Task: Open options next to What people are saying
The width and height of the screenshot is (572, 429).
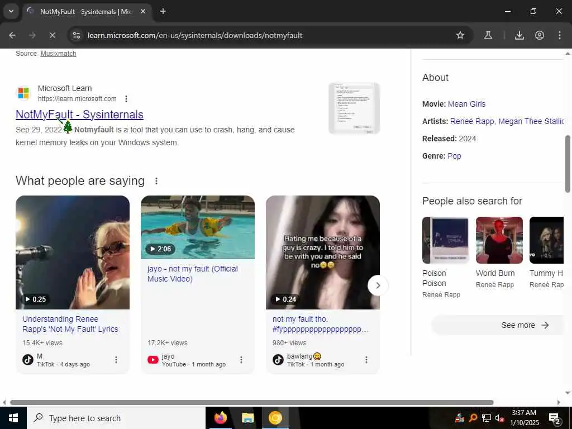Action: [156, 181]
